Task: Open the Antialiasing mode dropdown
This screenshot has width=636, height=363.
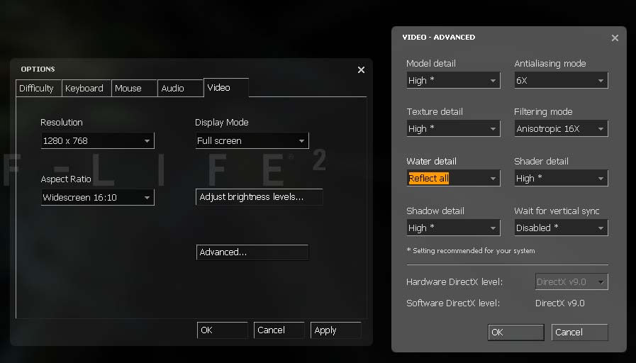Action: [x=561, y=80]
